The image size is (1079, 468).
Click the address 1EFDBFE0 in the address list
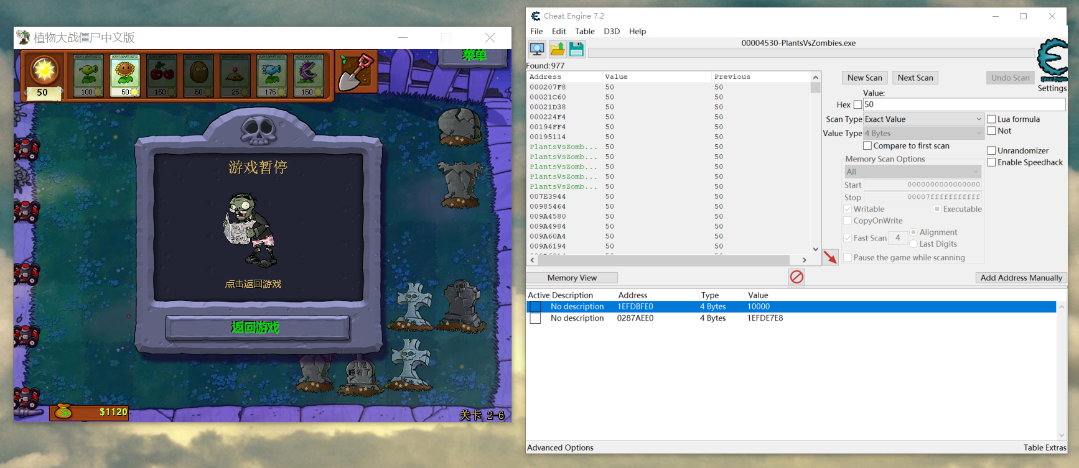coord(635,306)
